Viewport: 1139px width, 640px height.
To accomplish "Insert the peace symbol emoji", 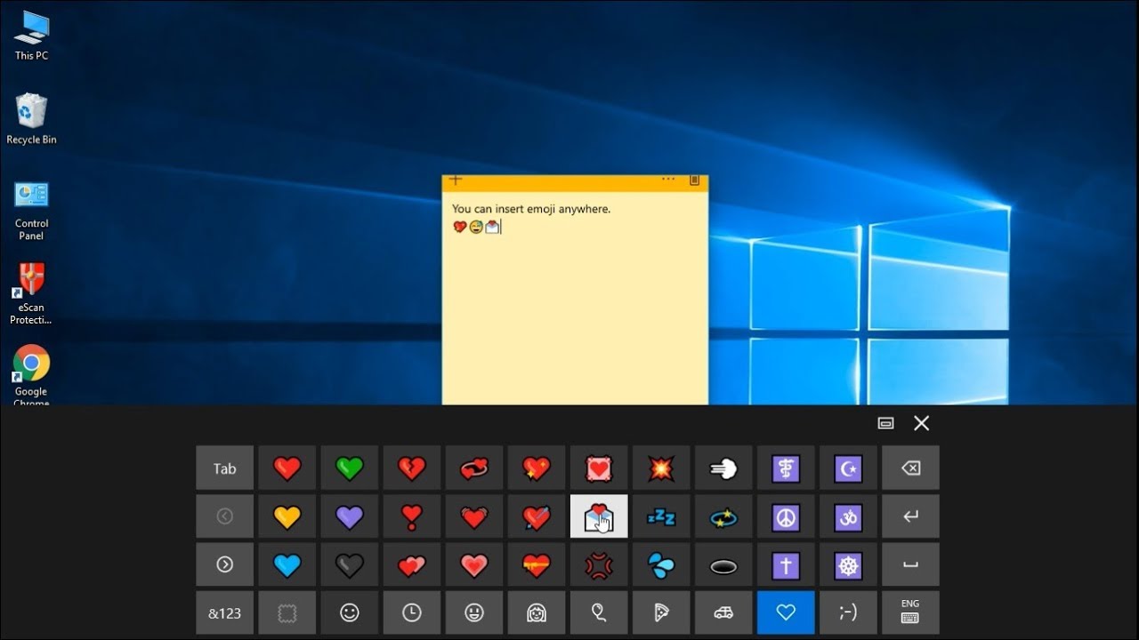I will click(x=785, y=516).
